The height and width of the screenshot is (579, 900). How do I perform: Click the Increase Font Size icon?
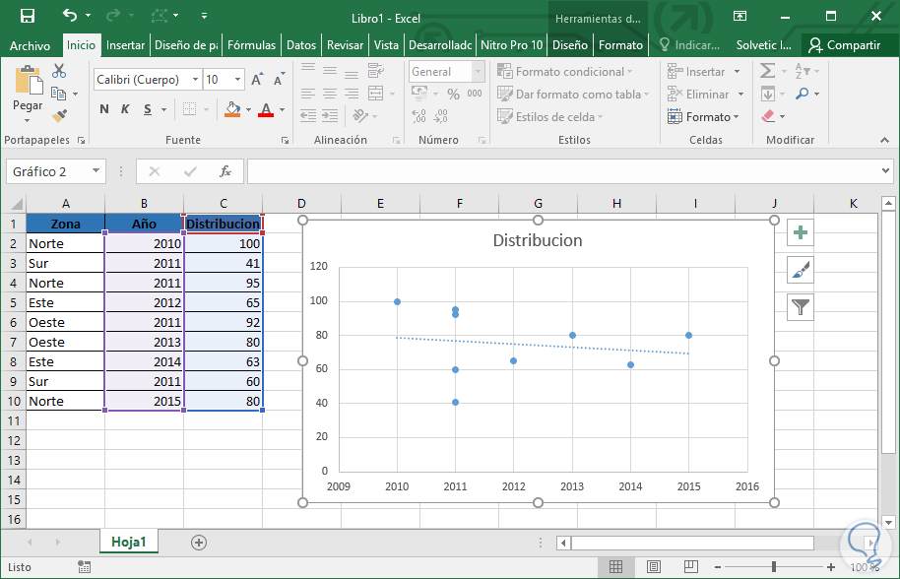tap(258, 80)
